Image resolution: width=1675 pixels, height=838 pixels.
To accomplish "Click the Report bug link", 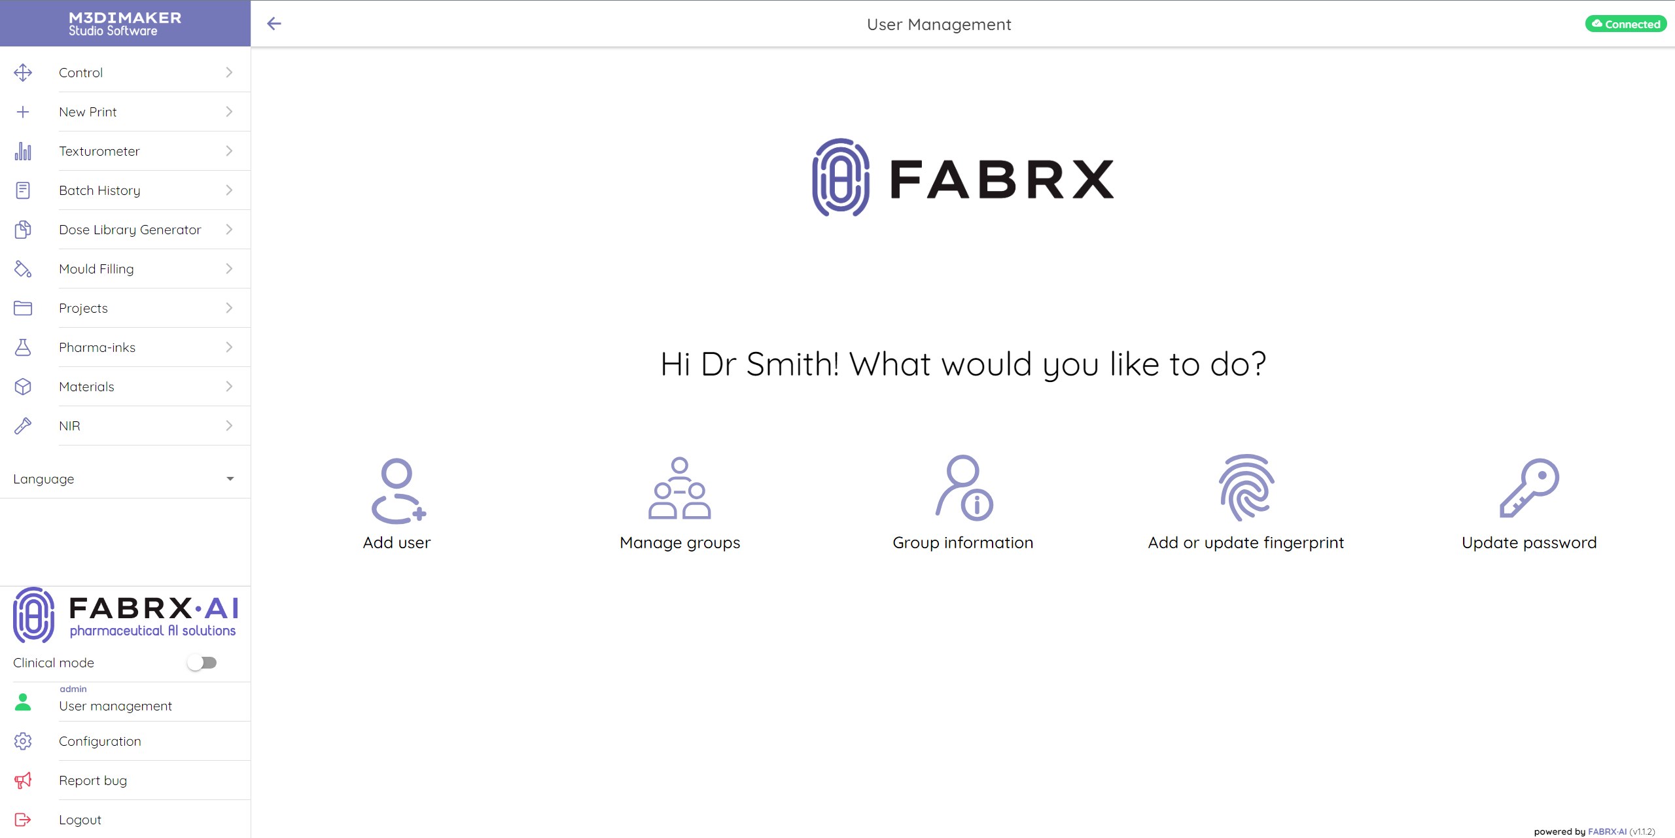I will (92, 780).
